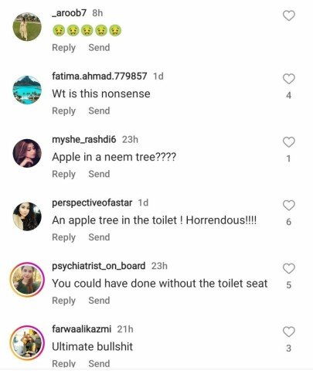The image size is (313, 371).
Task: Reply to 'Wt is this nonsense'
Action: click(63, 111)
